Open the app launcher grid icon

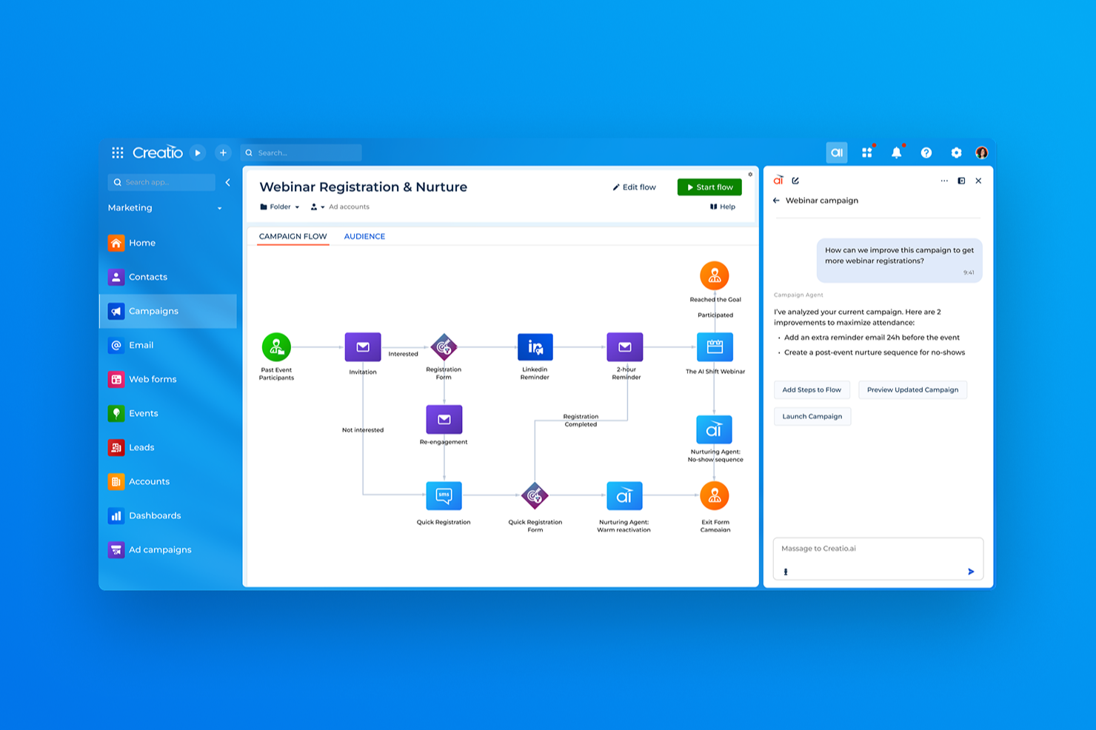coord(118,153)
